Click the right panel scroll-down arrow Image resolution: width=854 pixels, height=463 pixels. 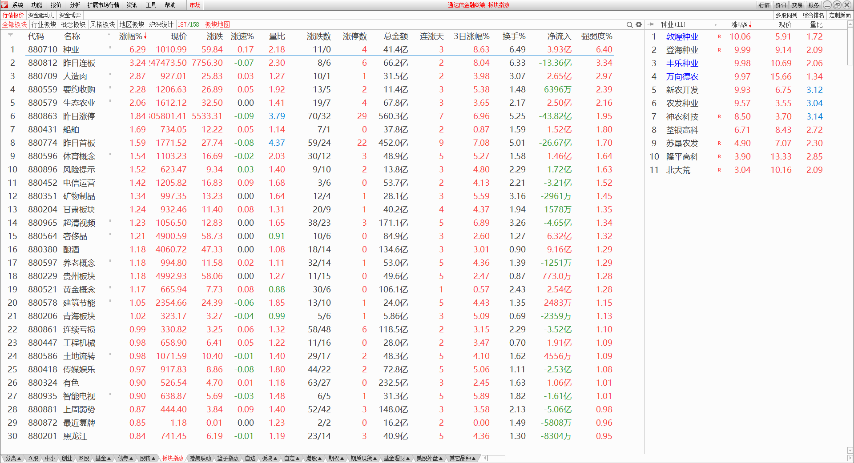(850, 450)
